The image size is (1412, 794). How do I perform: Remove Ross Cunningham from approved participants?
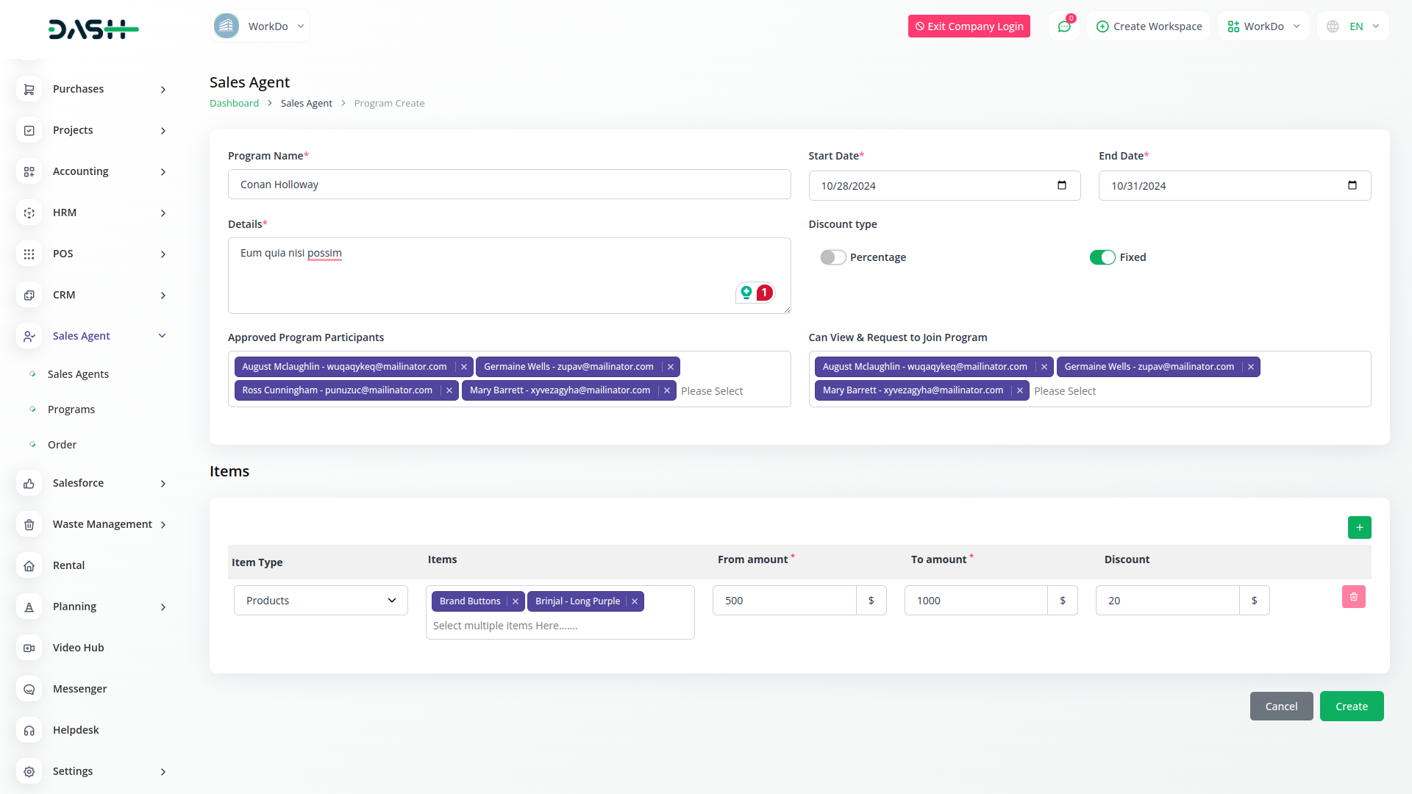(x=449, y=390)
